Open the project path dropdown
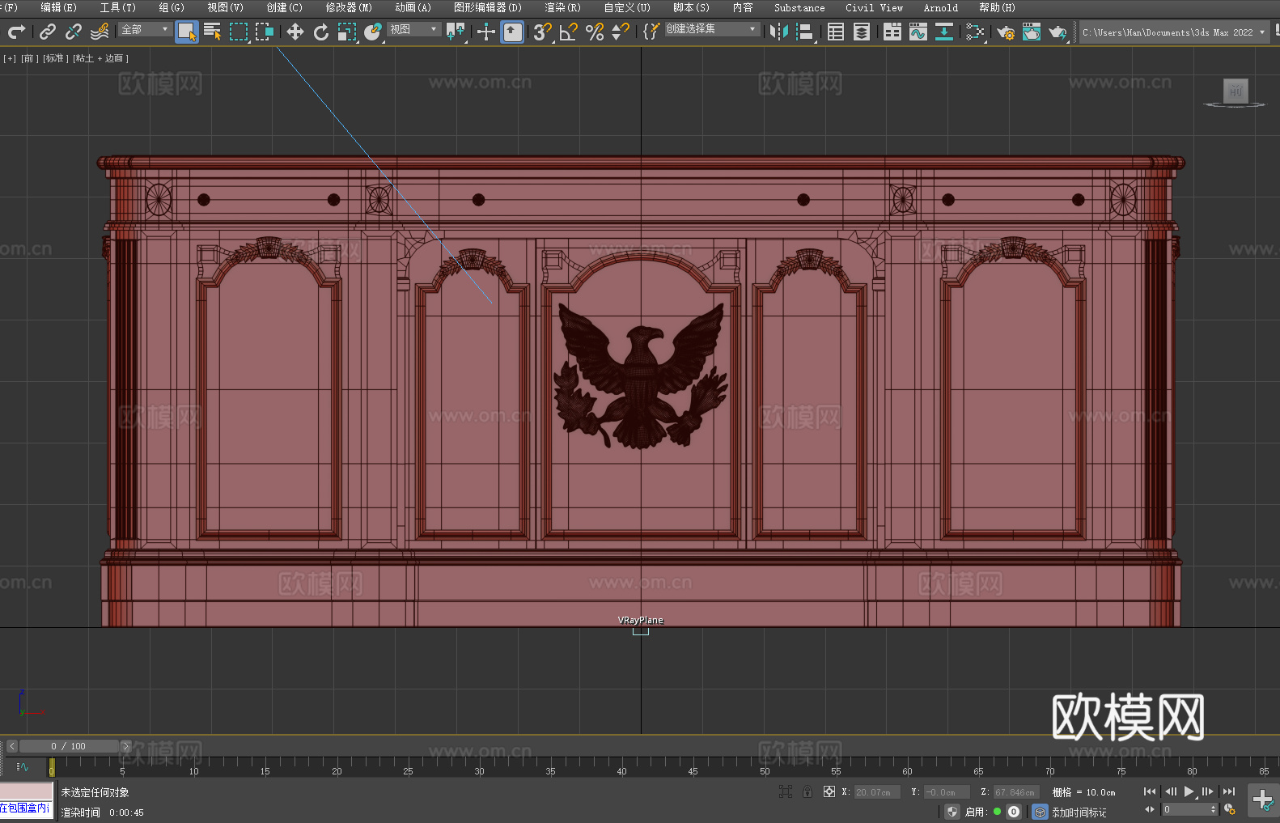The image size is (1280, 823). point(1174,32)
